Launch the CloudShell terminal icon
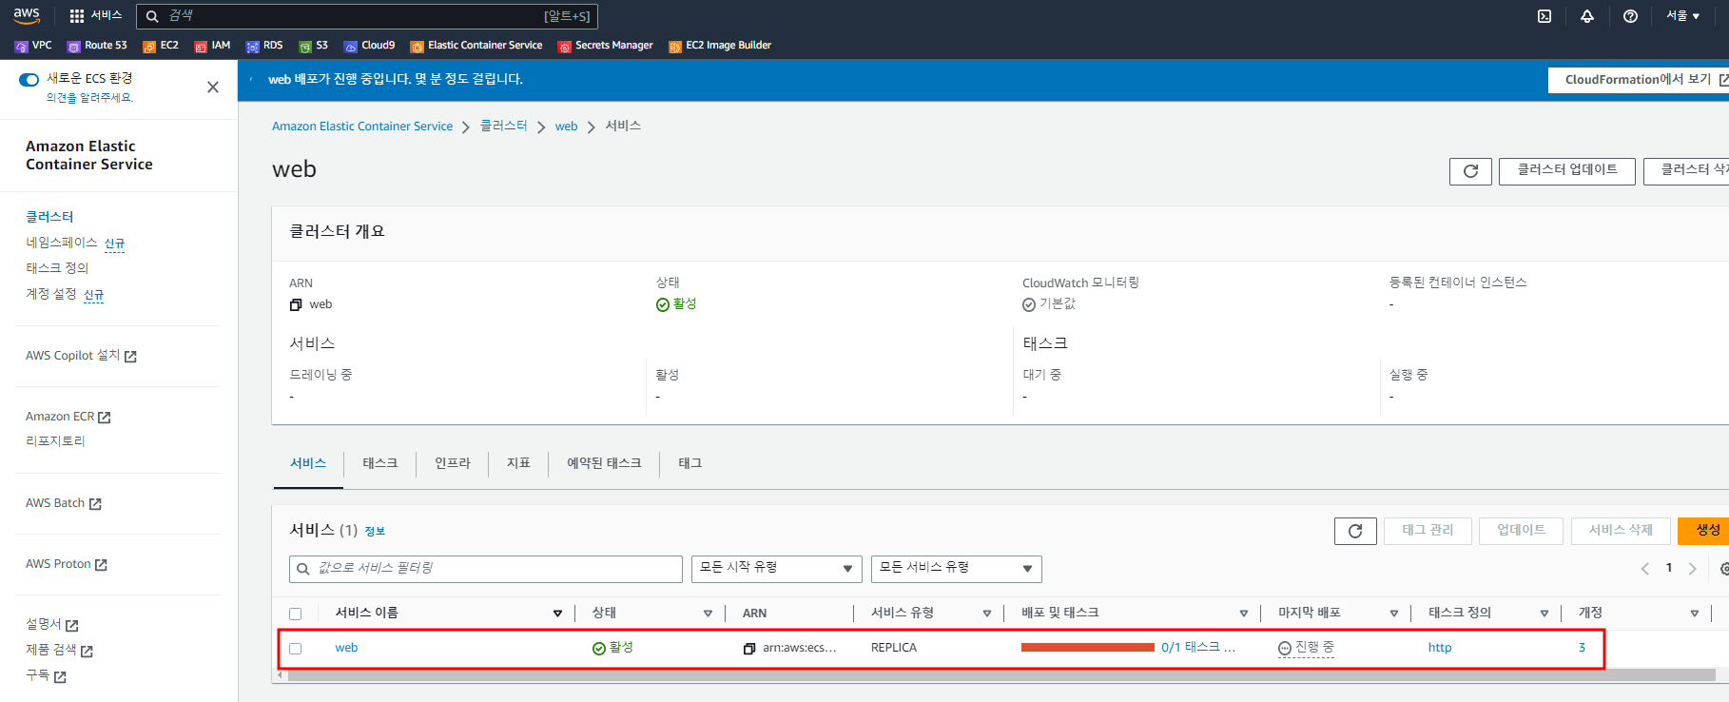The height and width of the screenshot is (702, 1729). [1544, 16]
